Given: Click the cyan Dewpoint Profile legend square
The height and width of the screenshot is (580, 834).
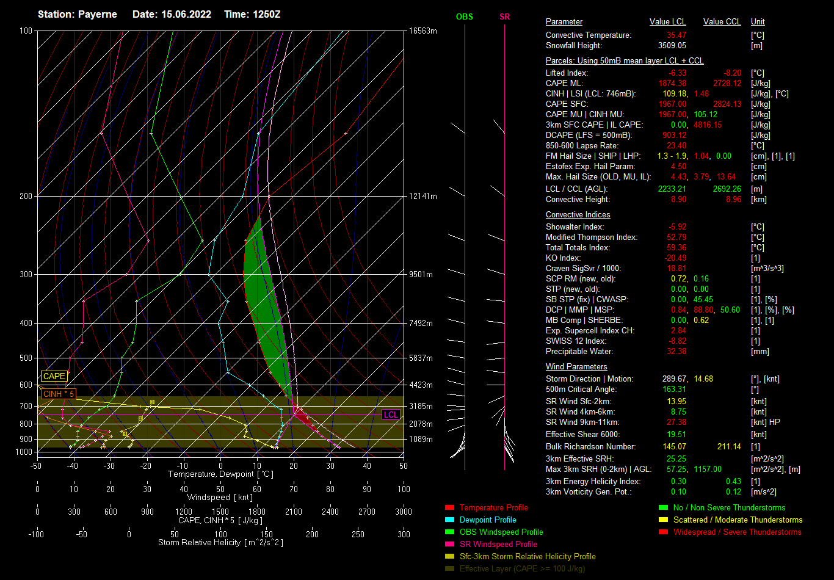Looking at the screenshot, I should pyautogui.click(x=450, y=520).
